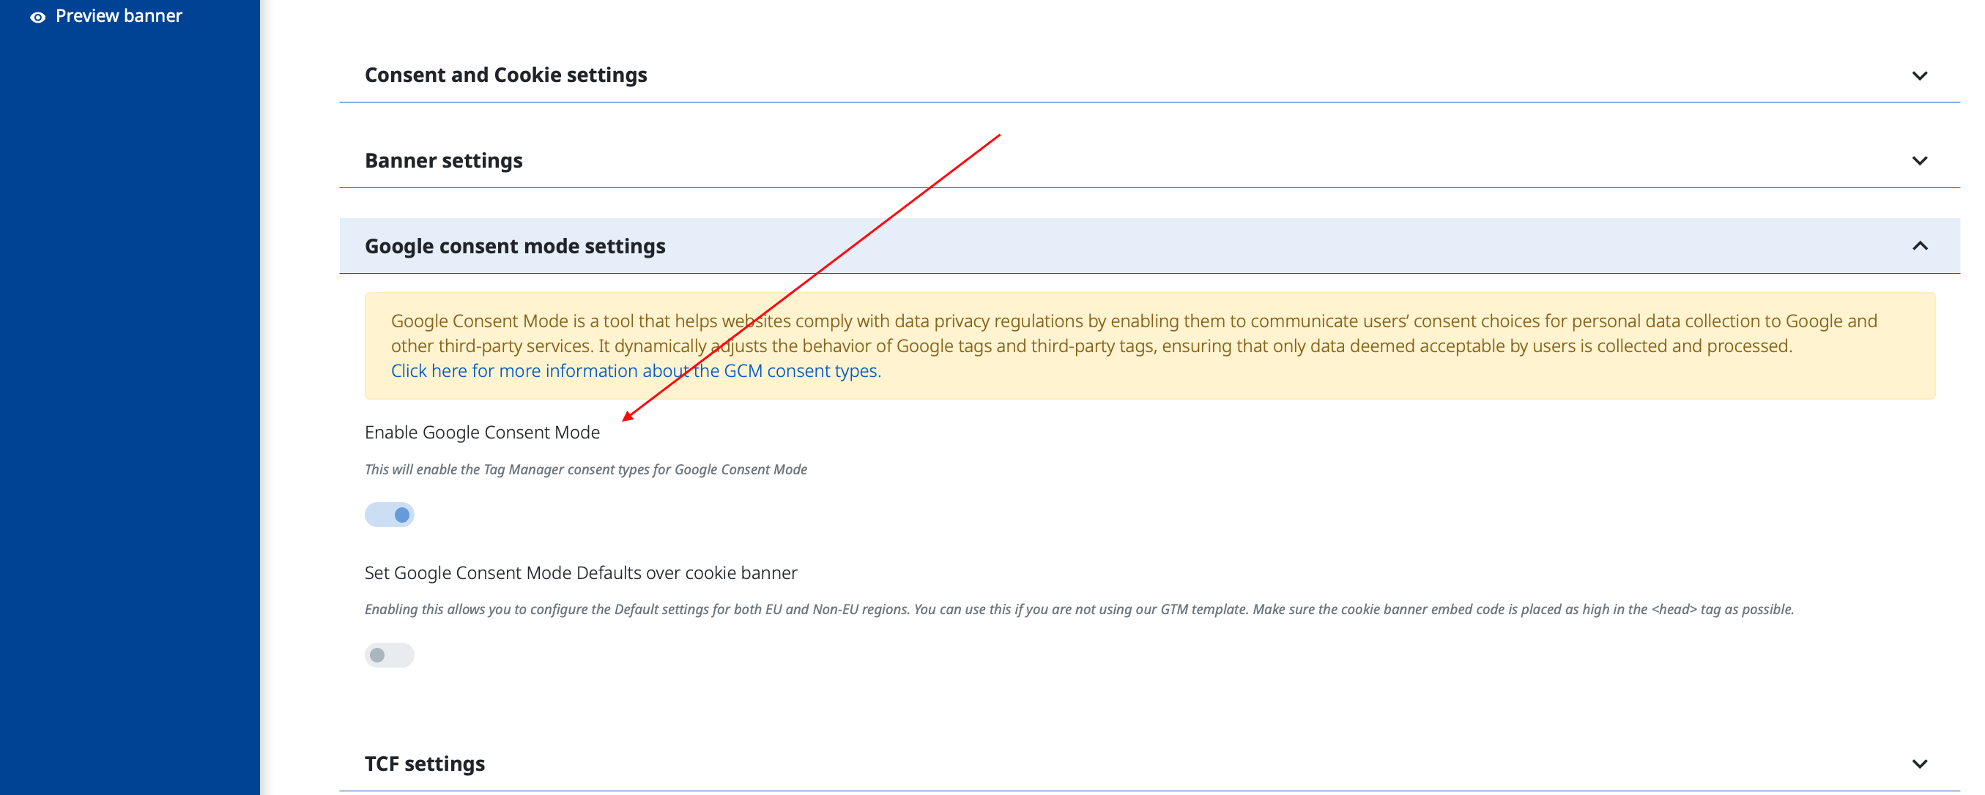Click Google consent mode settings header title

pos(515,246)
